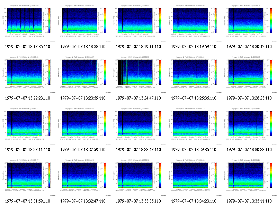
Task: View the 13:25:35.110 spectrogram thumbnail
Action: coord(194,74)
